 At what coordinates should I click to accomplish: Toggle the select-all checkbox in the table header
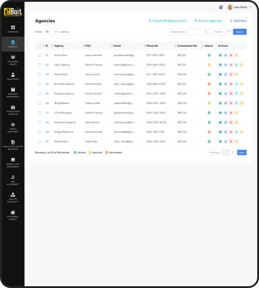point(39,46)
